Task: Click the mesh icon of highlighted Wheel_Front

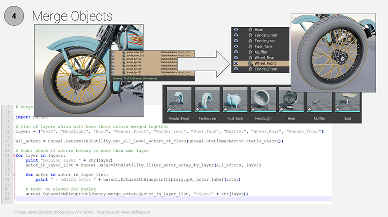Action: coord(250,64)
